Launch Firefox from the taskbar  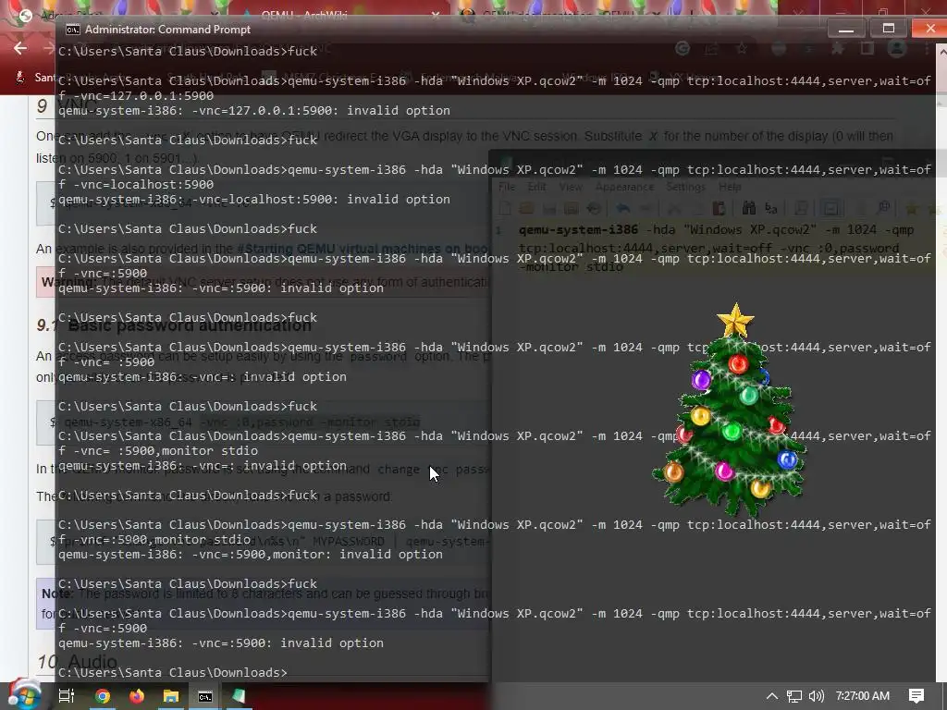click(x=137, y=696)
